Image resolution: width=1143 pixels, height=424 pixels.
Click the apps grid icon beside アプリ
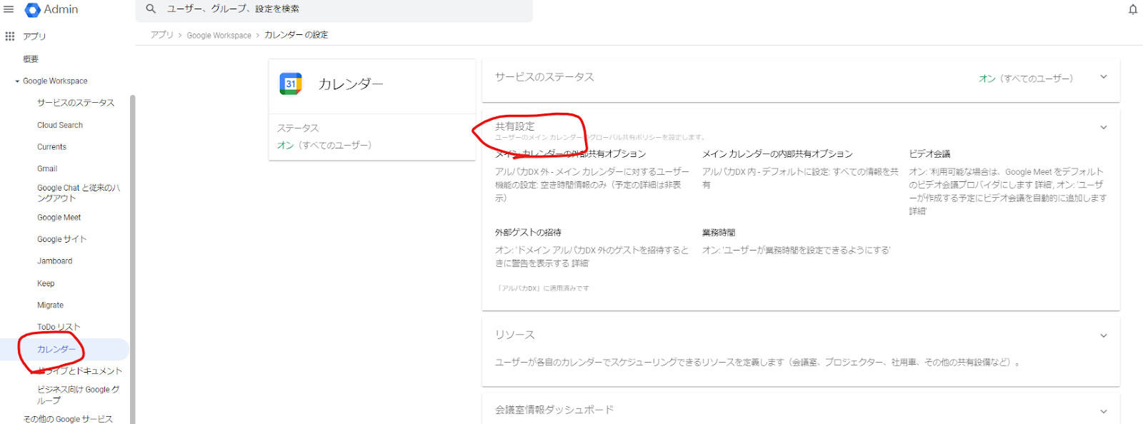(x=10, y=36)
